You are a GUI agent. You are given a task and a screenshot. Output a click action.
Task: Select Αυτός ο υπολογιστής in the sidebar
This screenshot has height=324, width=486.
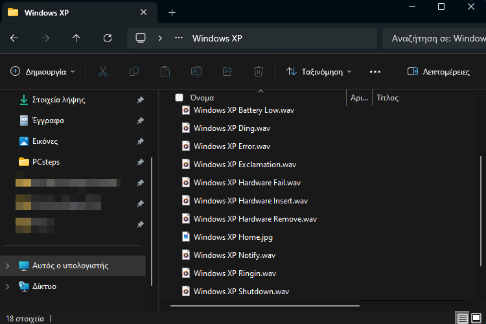pos(73,266)
